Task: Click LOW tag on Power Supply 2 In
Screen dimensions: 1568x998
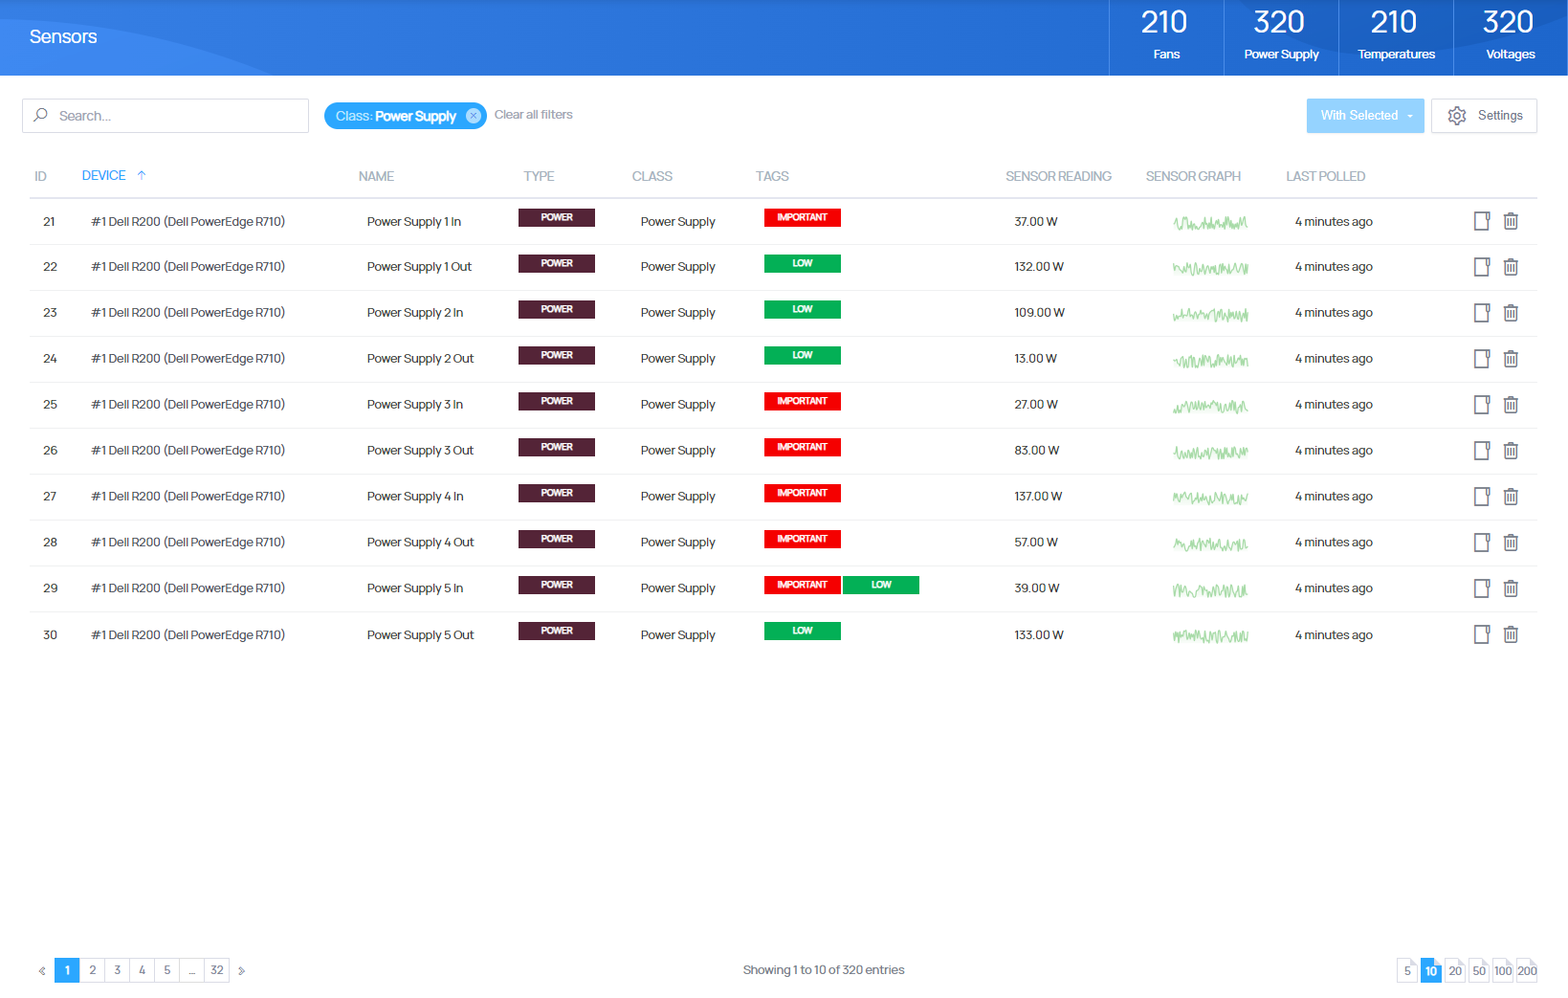Action: pos(803,309)
